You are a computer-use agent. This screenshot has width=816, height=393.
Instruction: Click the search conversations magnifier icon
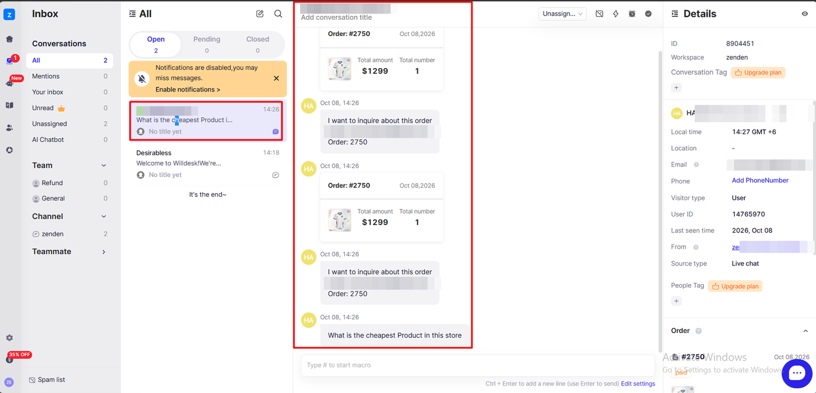tap(278, 14)
